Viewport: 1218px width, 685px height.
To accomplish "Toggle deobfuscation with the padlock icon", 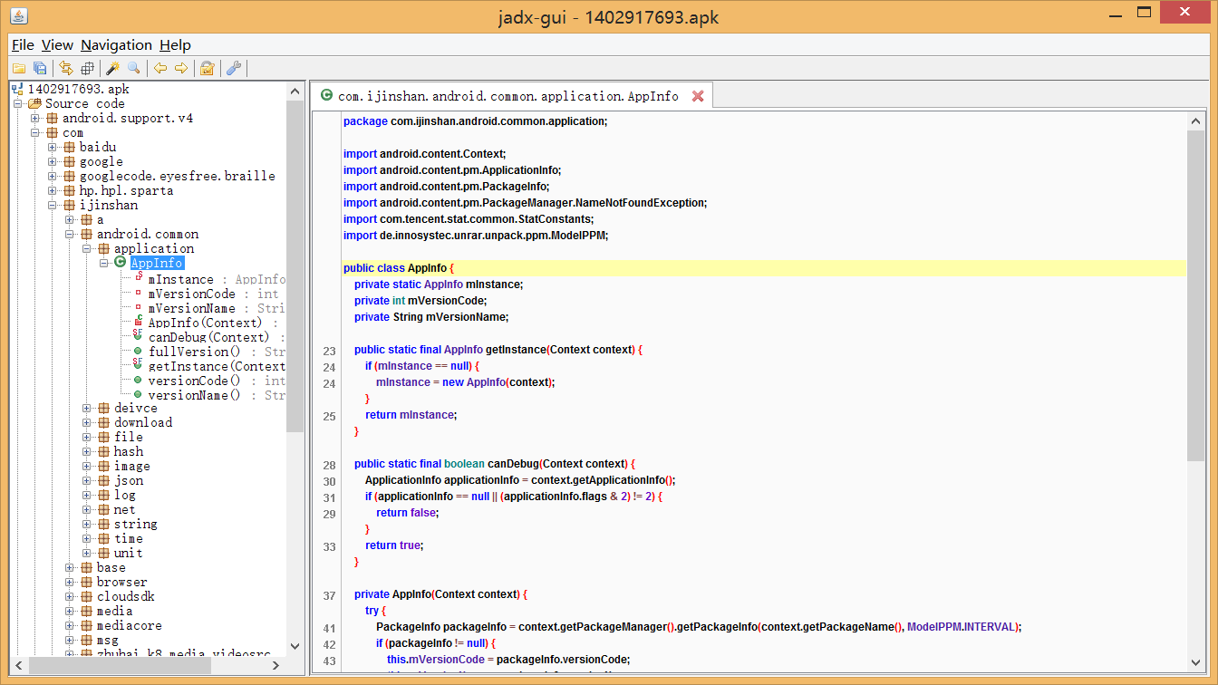I will click(208, 68).
